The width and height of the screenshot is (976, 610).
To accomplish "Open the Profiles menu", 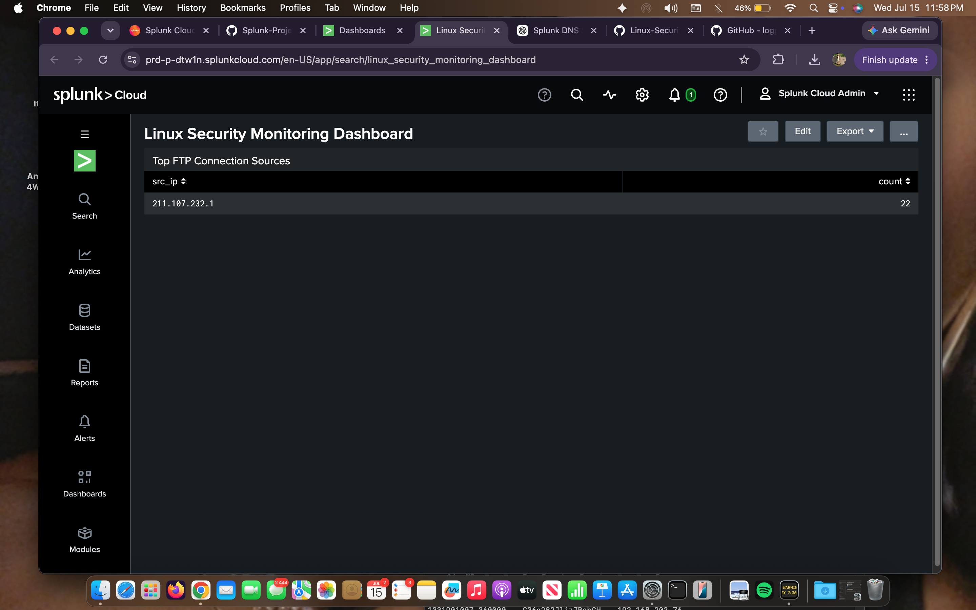I will coord(295,8).
